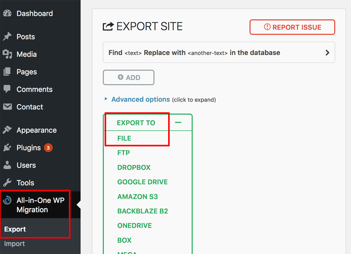Open the Export submenu item
Image resolution: width=351 pixels, height=254 pixels.
coord(15,229)
